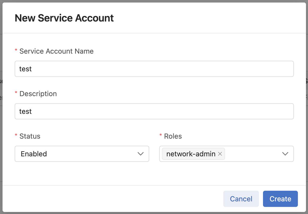
Task: Click into the Description text field
Action: coord(154,111)
